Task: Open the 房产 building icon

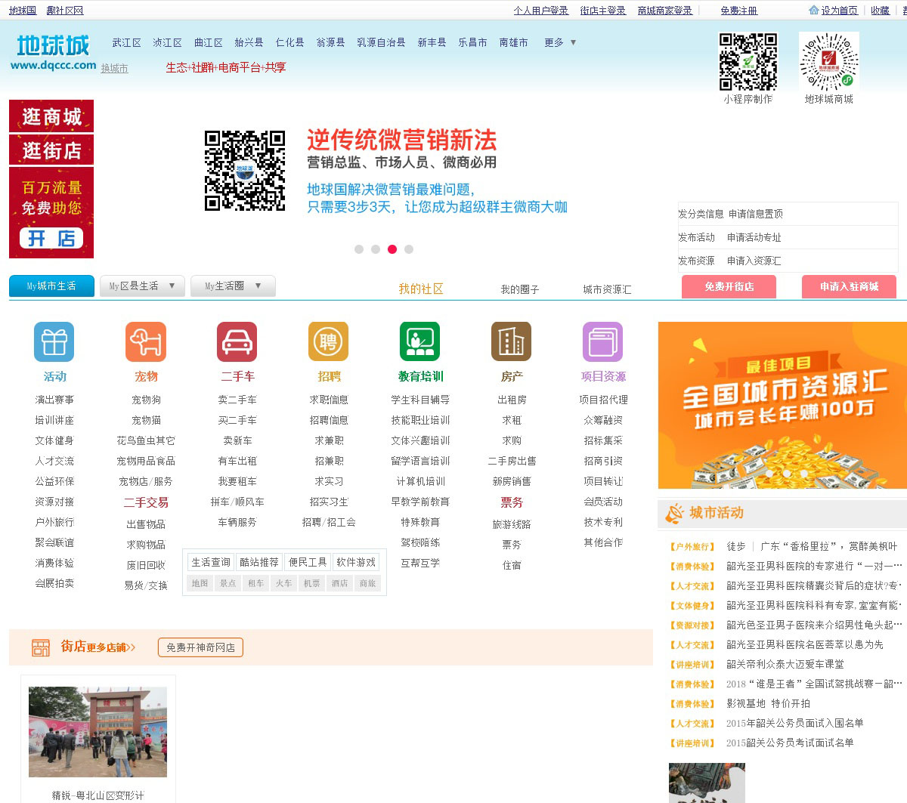Action: [x=512, y=341]
